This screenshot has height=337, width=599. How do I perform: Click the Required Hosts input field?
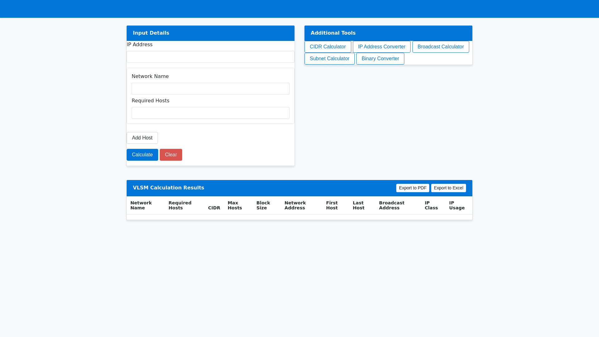pyautogui.click(x=210, y=113)
